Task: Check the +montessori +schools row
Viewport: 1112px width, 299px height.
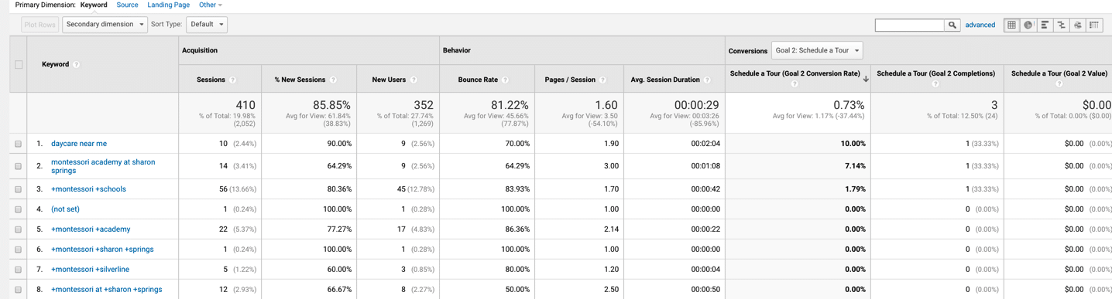Action: click(18, 189)
